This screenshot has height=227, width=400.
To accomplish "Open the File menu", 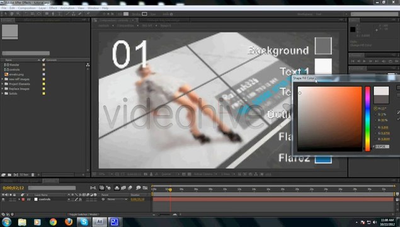I will click(x=4, y=8).
